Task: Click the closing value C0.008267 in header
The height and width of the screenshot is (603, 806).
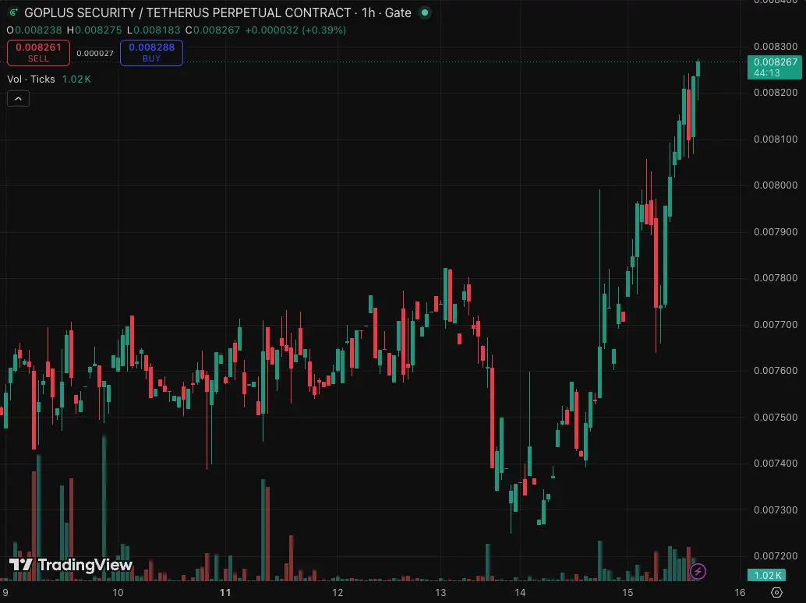Action: 213,30
